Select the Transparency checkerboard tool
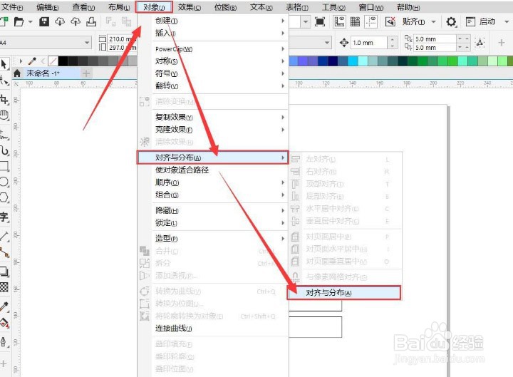Image resolution: width=513 pixels, height=377 pixels. click(x=4, y=287)
